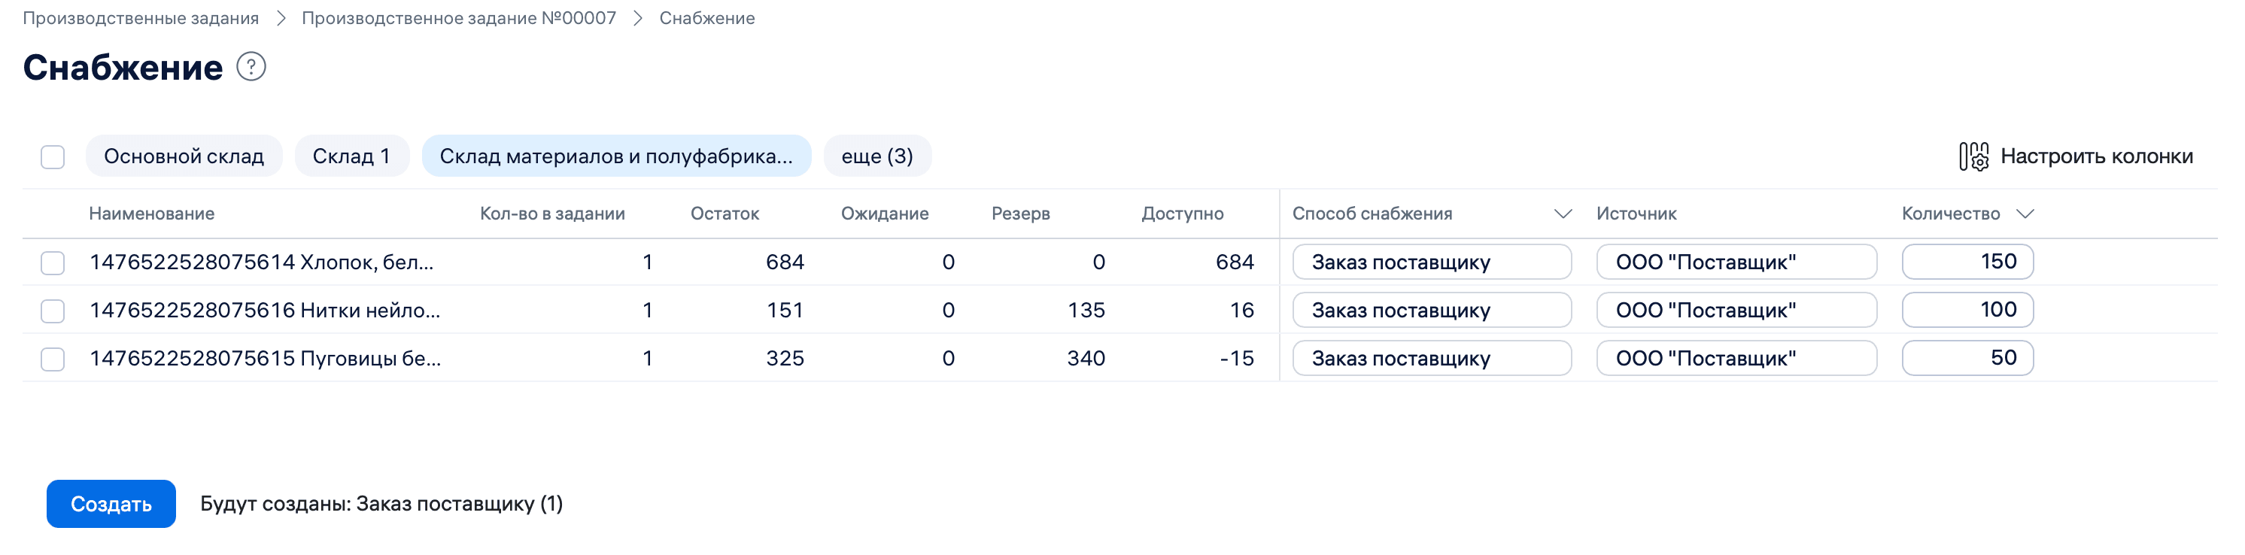The image size is (2245, 555).
Task: Open Производственное задание №00007 breadcrumb link
Action: (x=459, y=17)
